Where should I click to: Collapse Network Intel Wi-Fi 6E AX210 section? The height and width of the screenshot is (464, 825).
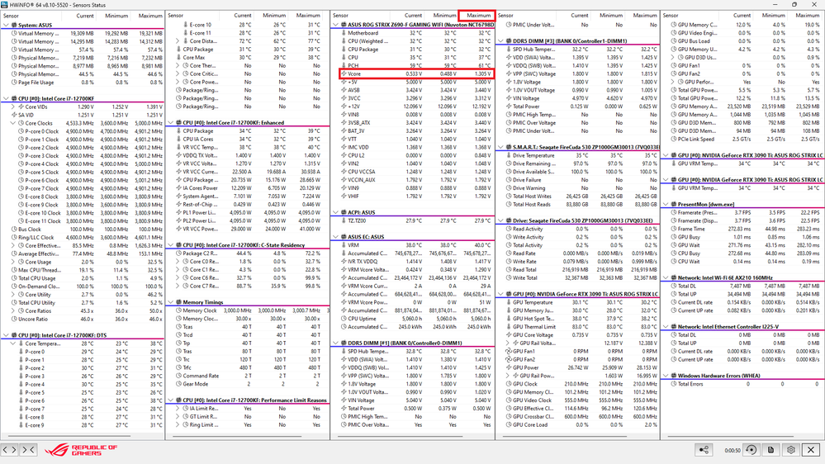pyautogui.click(x=666, y=277)
